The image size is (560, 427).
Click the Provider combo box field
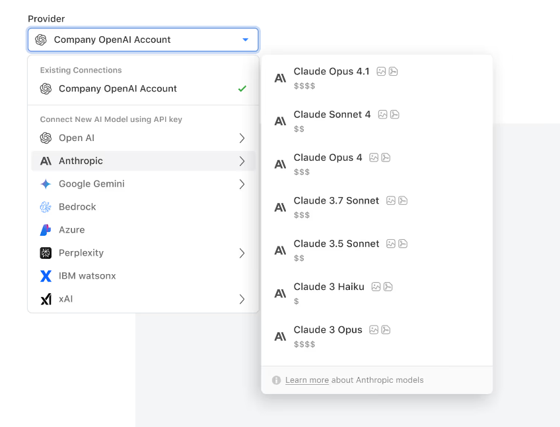pyautogui.click(x=143, y=40)
